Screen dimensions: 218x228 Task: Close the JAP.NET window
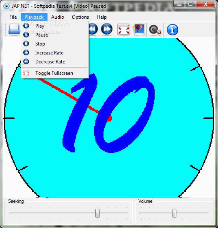[x=205, y=4]
